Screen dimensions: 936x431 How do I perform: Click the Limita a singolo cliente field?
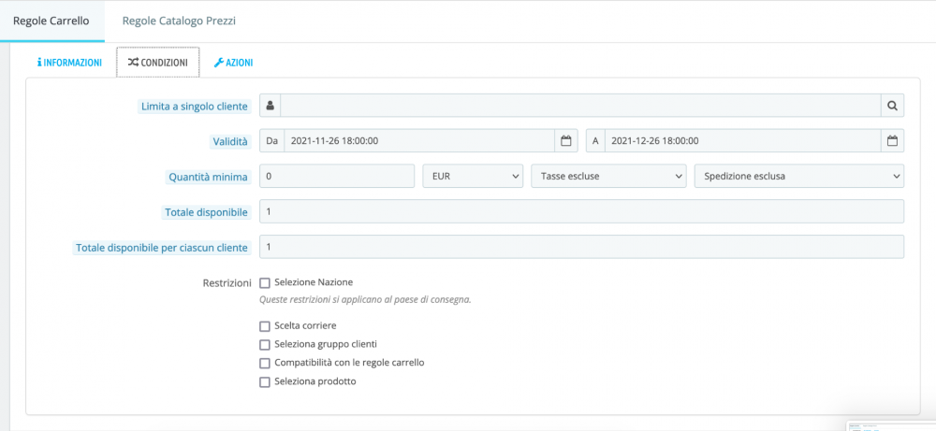(581, 106)
